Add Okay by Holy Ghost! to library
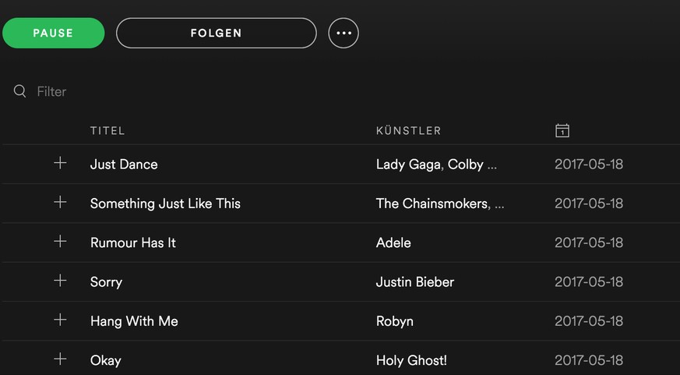Screen dimensions: 680x375 click(x=60, y=359)
